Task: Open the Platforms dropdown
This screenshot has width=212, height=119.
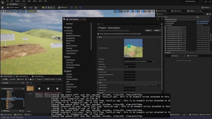Action: (x=63, y=7)
